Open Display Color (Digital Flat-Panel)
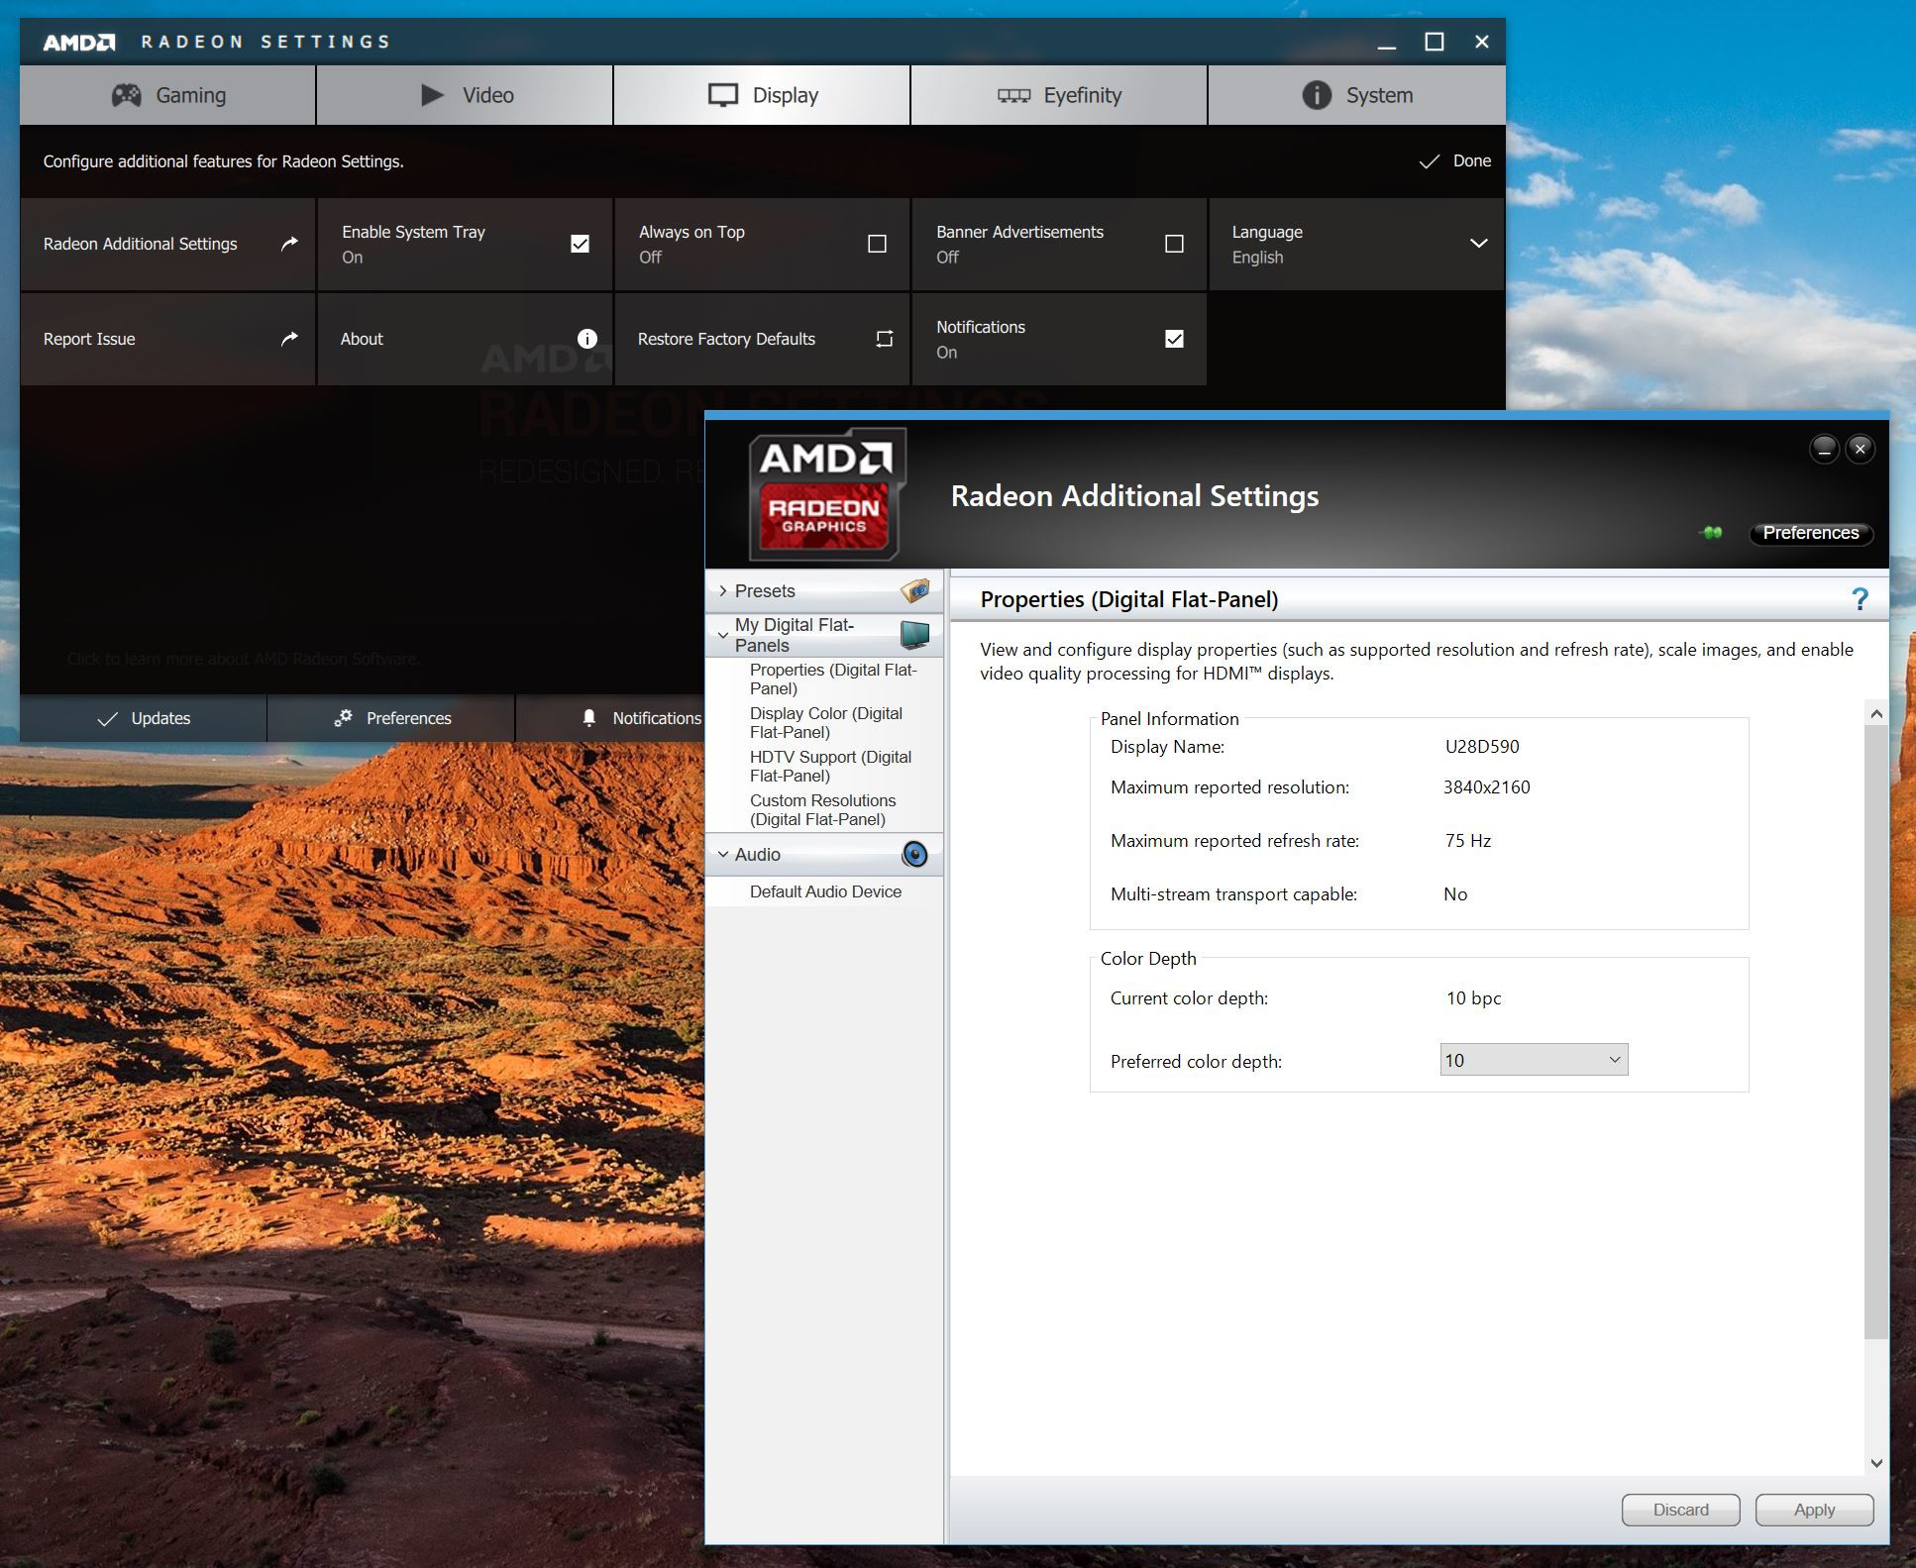 [826, 723]
